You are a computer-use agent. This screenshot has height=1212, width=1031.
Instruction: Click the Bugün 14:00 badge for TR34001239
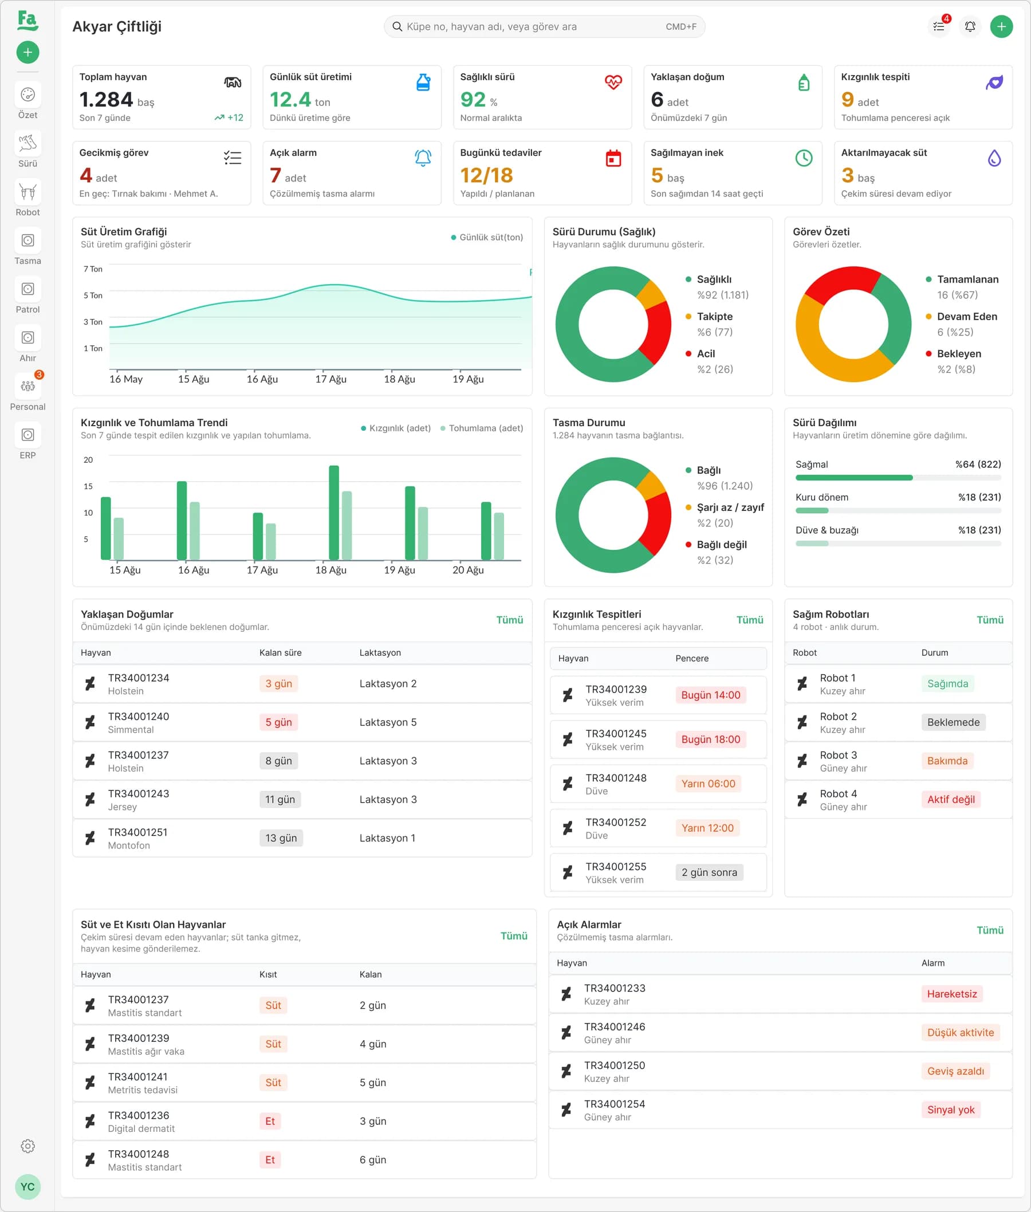pos(711,695)
